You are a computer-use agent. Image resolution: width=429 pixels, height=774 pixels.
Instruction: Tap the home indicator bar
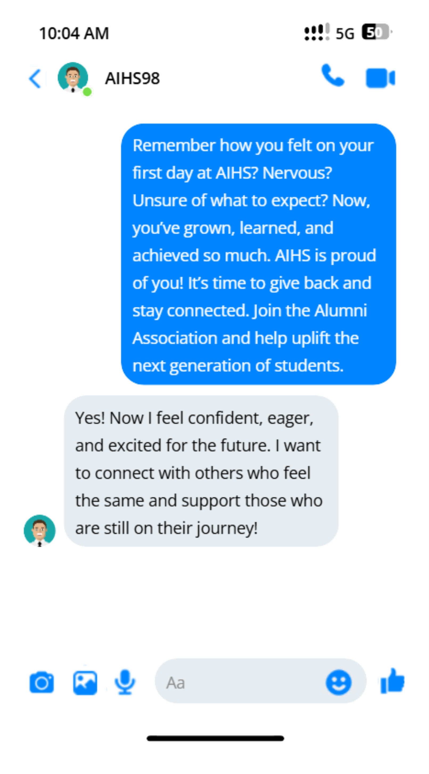pos(215,738)
